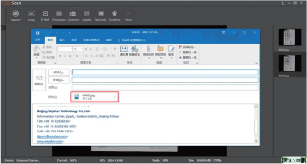Click the To (收件人) button
Screen dimensions: 307x164
pos(59,72)
